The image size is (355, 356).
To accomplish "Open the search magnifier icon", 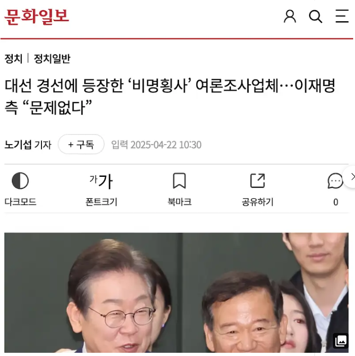I will coord(316,16).
